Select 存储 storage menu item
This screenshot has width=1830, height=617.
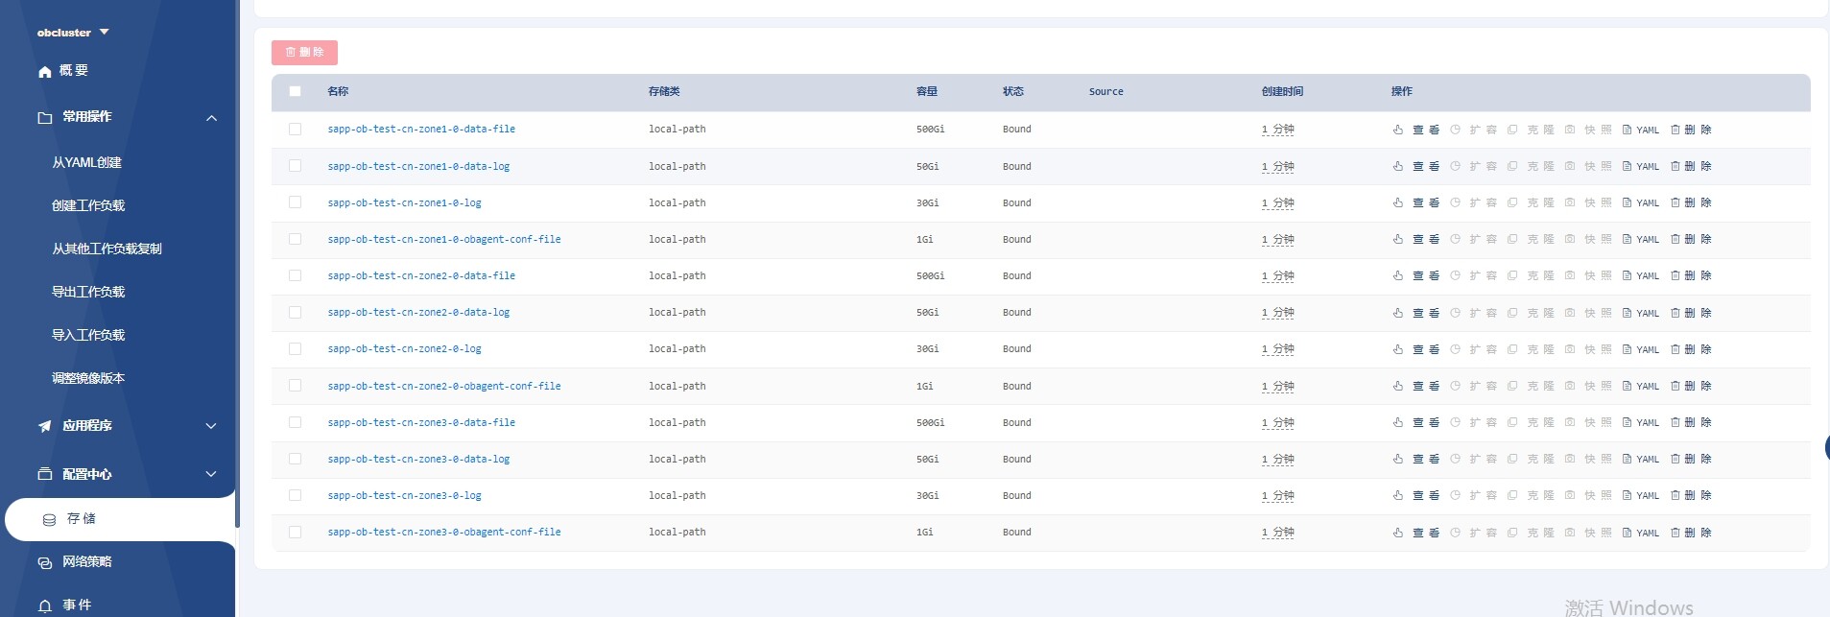click(120, 519)
